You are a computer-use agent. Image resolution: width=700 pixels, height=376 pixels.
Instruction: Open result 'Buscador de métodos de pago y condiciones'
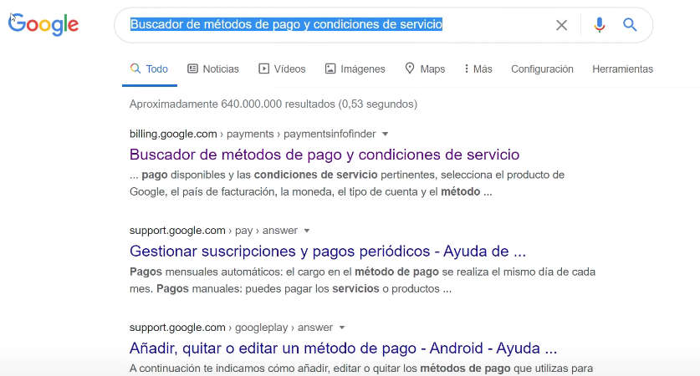coord(324,155)
